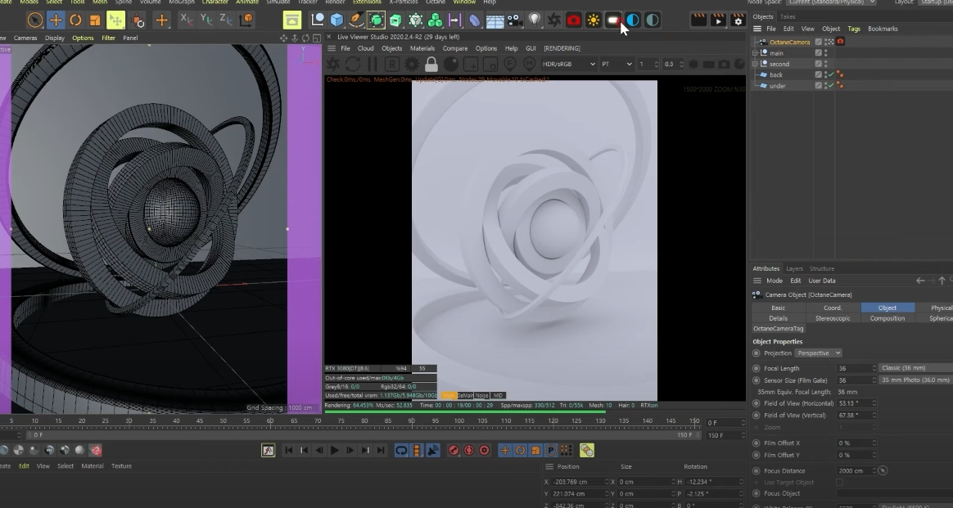Open Edit Render Settings clapperboard with gear
Image resolution: width=953 pixels, height=508 pixels.
pos(737,20)
